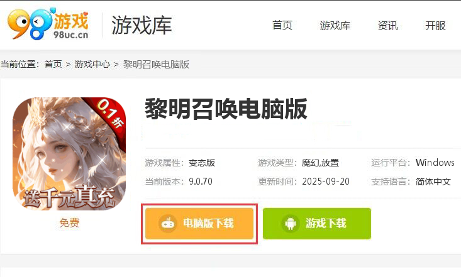Click the 送千元真充 banner text on cover
The image size is (461, 277).
point(69,197)
